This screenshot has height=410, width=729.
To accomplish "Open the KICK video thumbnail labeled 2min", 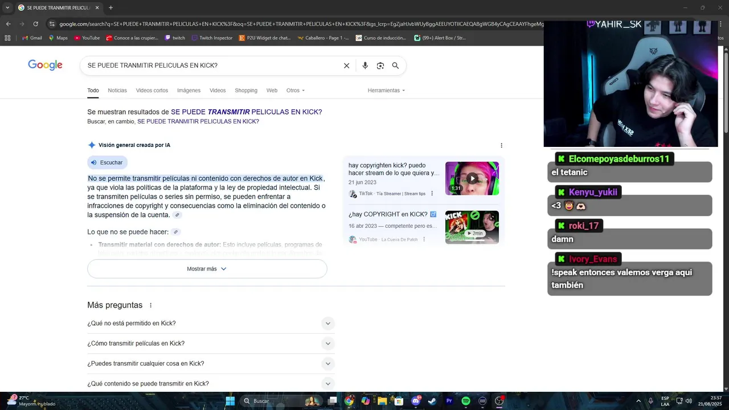I will click(x=472, y=227).
